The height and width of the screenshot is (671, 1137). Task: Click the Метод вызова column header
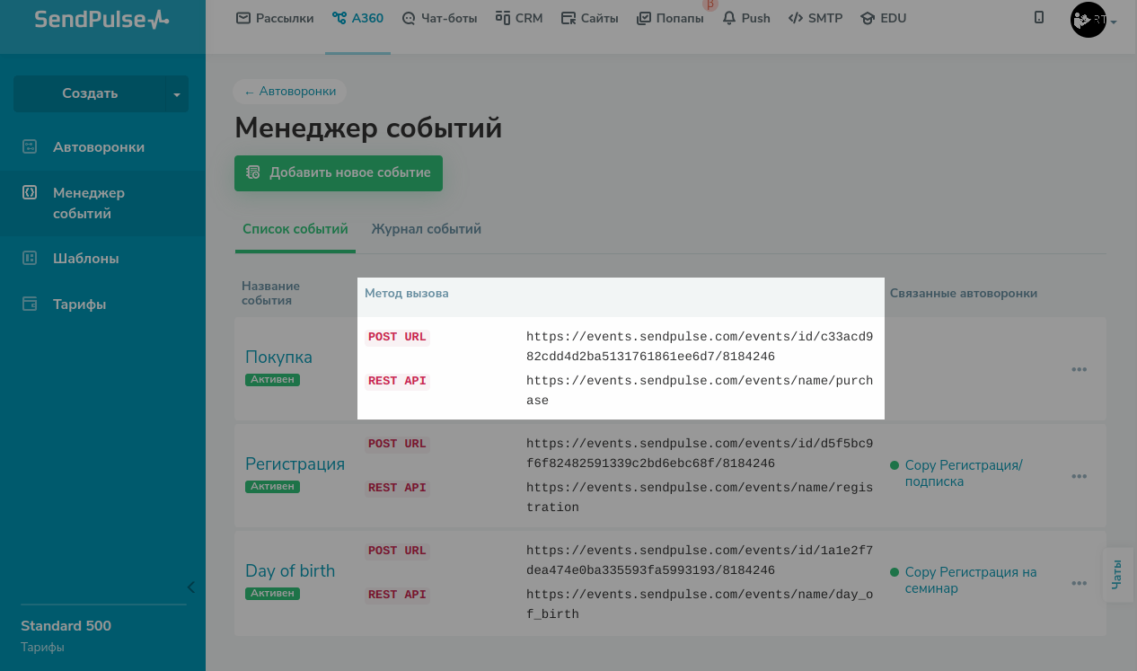[407, 294]
